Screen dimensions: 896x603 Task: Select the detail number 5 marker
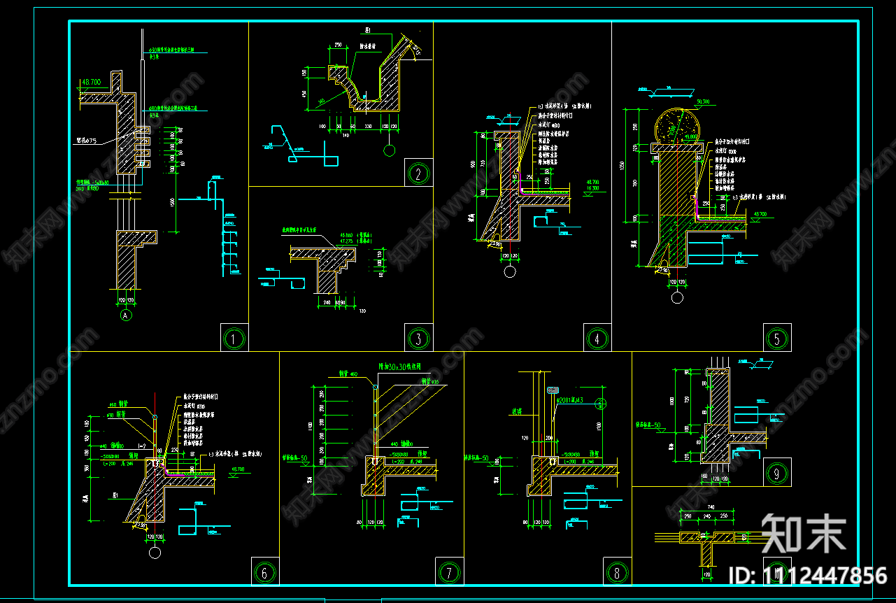(x=777, y=339)
